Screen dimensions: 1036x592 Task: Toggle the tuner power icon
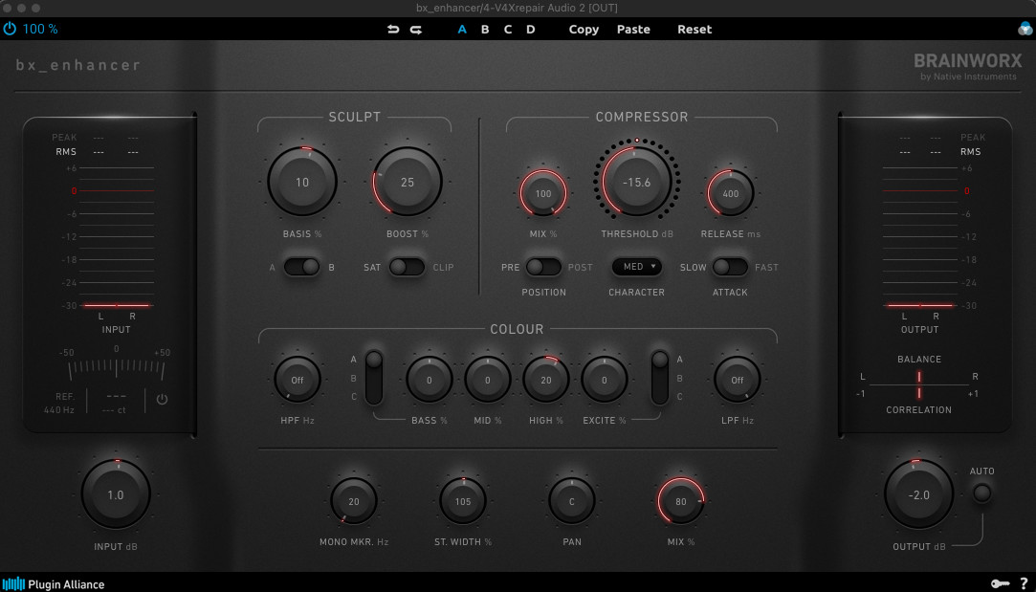(x=162, y=399)
